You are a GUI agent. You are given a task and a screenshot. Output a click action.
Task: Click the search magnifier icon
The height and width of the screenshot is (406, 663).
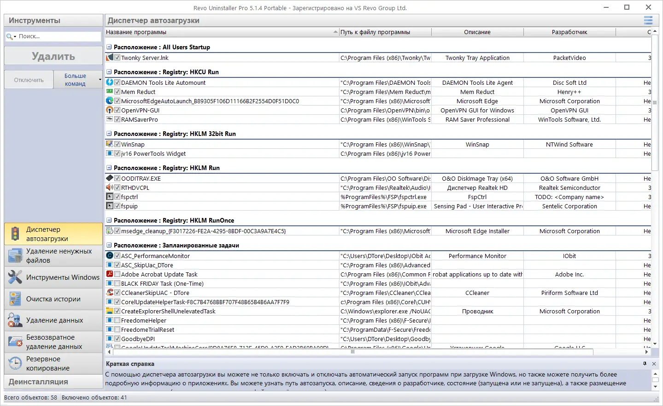pos(9,36)
